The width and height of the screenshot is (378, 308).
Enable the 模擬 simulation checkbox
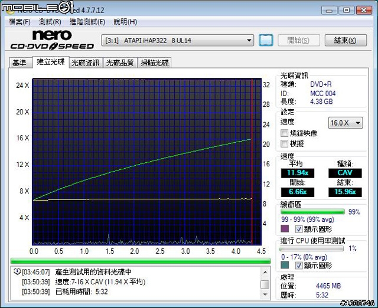tap(285, 143)
